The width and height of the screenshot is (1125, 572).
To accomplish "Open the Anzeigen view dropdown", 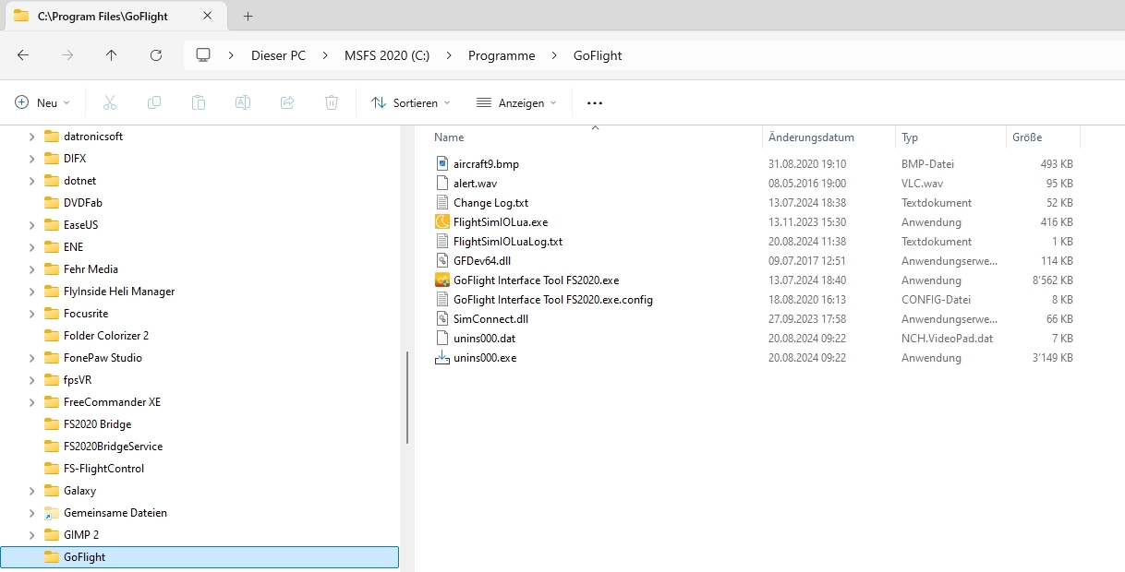I will (x=516, y=103).
